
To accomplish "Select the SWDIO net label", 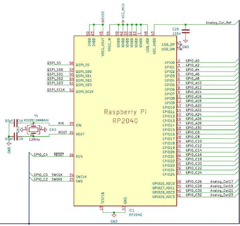I will tap(57, 179).
